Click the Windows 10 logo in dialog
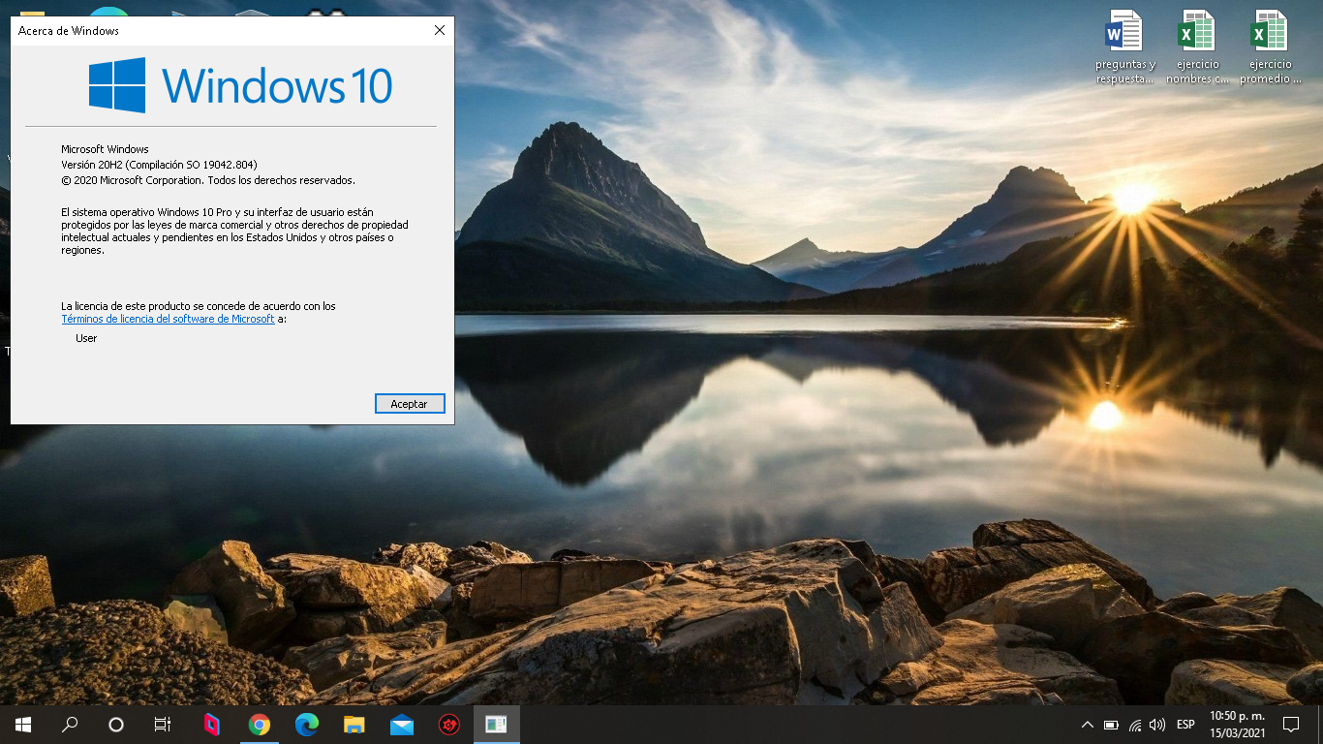1323x744 pixels. click(x=240, y=85)
